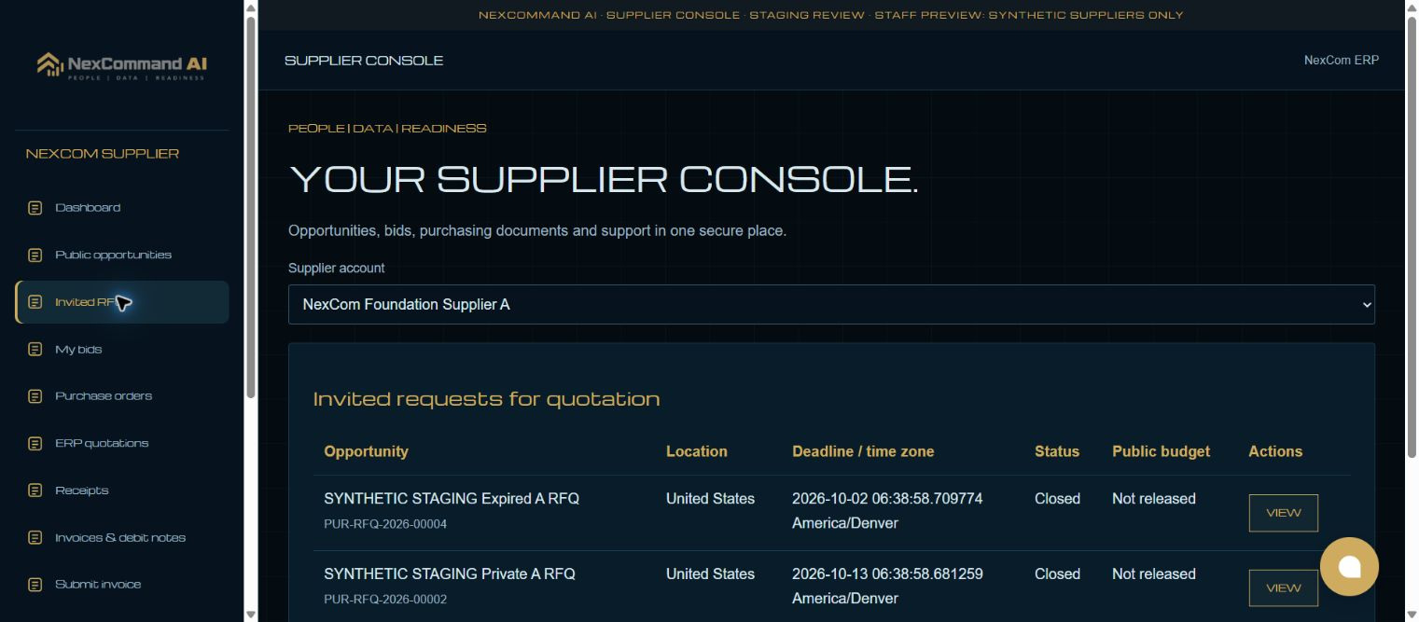Click the NEXCOM SUPPLIER sidebar heading
This screenshot has width=1419, height=622.
coord(103,154)
